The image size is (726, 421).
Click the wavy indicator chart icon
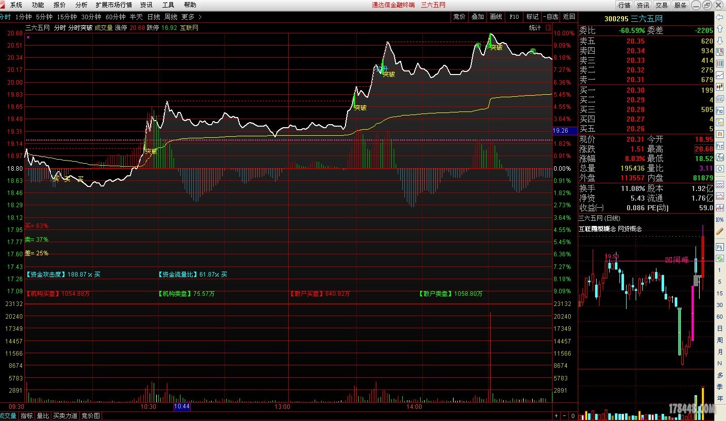pyautogui.click(x=719, y=184)
